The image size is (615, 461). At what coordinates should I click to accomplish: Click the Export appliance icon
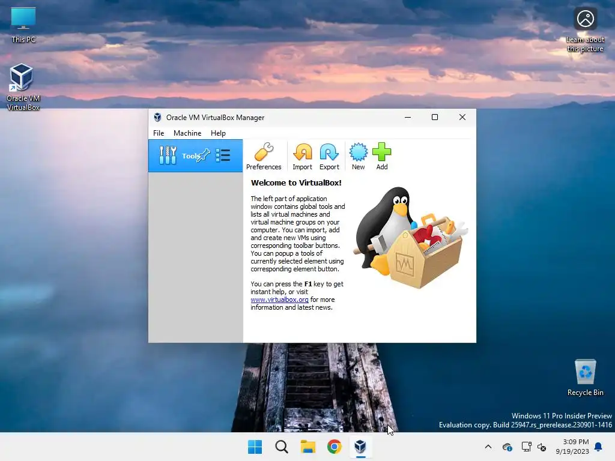pos(329,156)
